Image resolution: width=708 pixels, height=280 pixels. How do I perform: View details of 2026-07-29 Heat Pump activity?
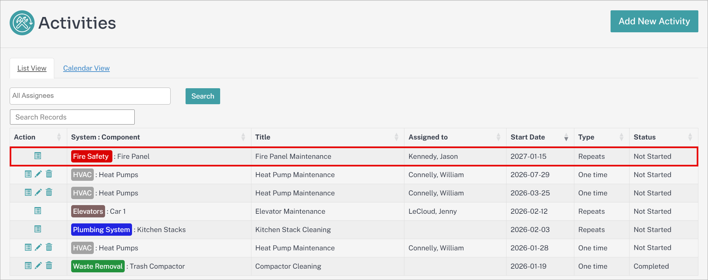tap(28, 174)
